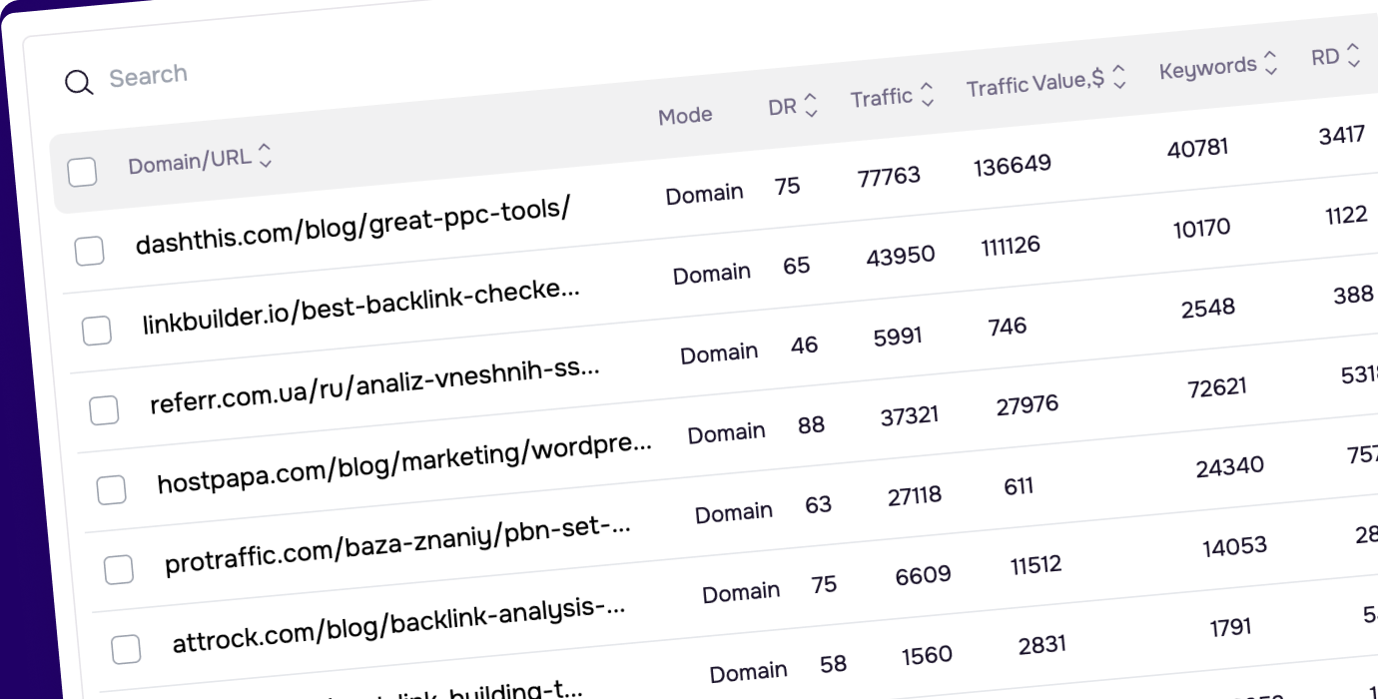1378x699 pixels.
Task: Mark the attrock.com row checkbox
Action: [x=126, y=650]
